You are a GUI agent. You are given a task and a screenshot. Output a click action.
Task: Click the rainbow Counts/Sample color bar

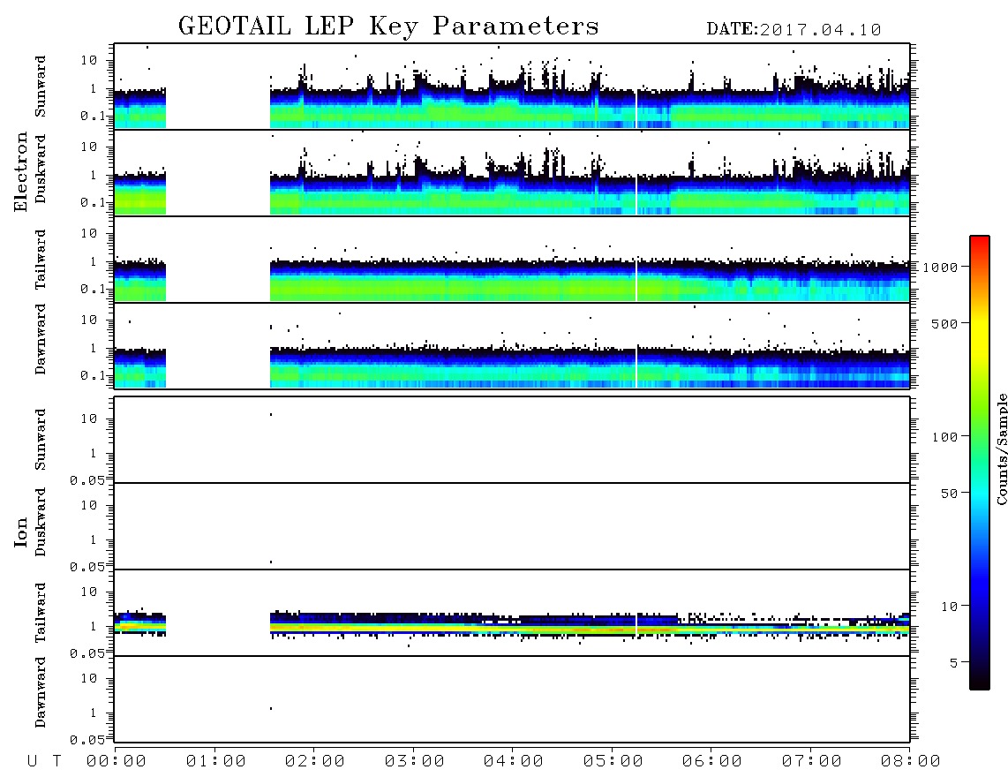coord(980,463)
